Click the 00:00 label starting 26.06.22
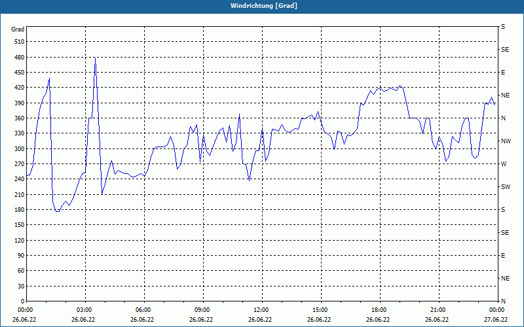Viewport: 524px width, 327px height. (x=27, y=310)
